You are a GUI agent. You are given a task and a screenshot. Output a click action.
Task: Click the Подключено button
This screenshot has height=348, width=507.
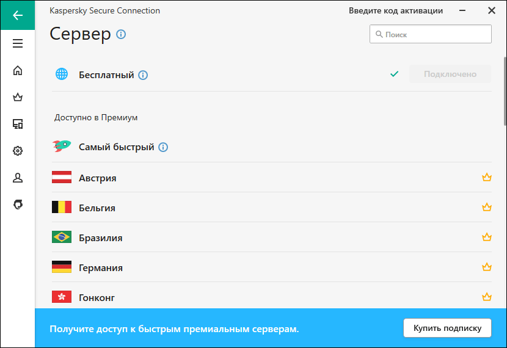pos(450,74)
